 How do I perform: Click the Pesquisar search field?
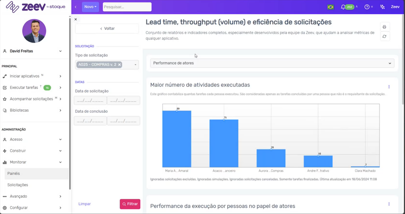click(127, 7)
